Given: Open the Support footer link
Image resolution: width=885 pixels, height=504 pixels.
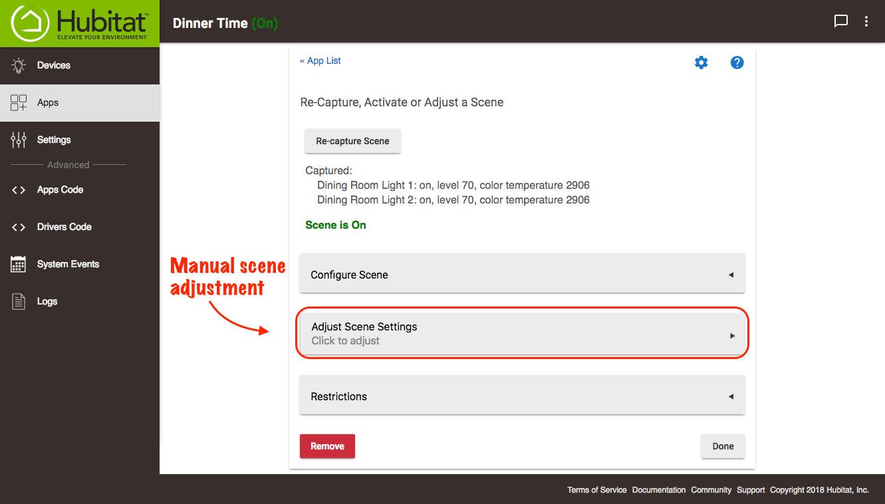Looking at the screenshot, I should point(751,490).
